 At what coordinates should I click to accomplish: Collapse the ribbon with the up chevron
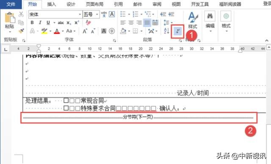coord(267,40)
